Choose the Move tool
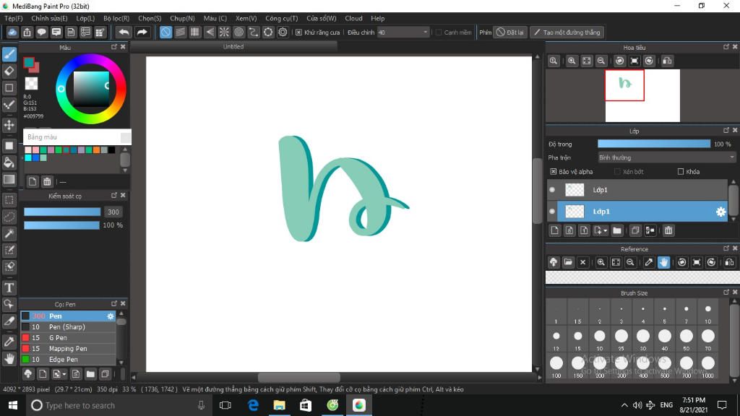The height and width of the screenshot is (416, 740). [x=9, y=125]
